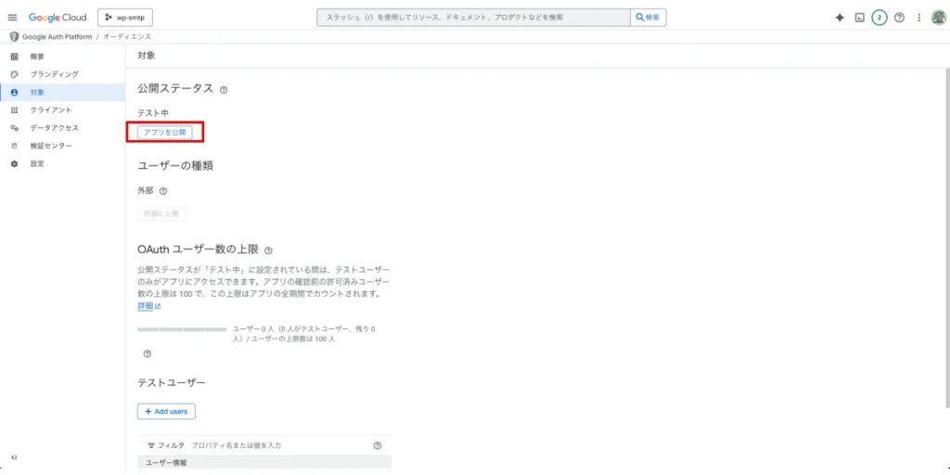Viewport: 950px width, 475px height.
Task: Open the hamburger navigation menu
Action: pos(12,18)
